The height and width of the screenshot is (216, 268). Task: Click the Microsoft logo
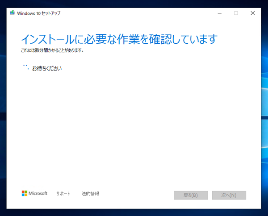pos(34,193)
